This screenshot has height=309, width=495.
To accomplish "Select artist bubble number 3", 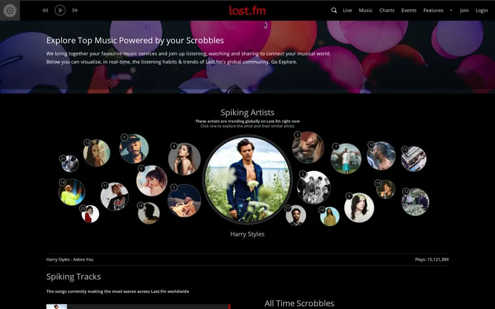I will tap(185, 200).
